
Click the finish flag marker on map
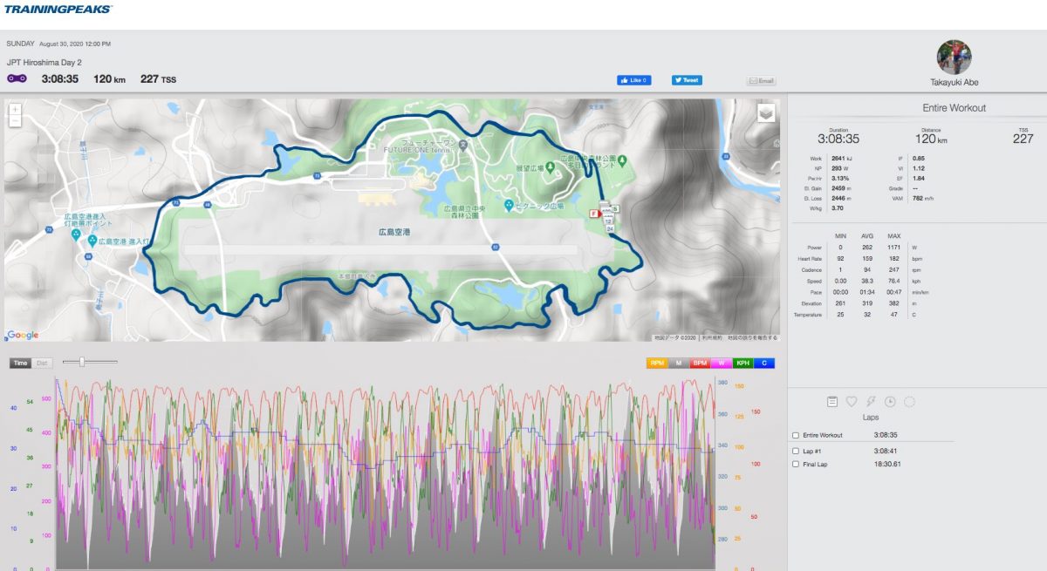(x=595, y=213)
